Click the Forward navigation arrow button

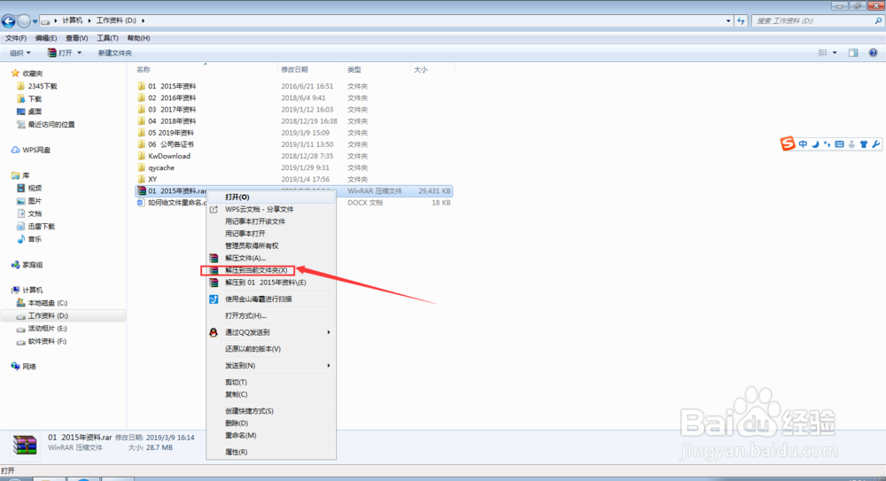coord(24,21)
